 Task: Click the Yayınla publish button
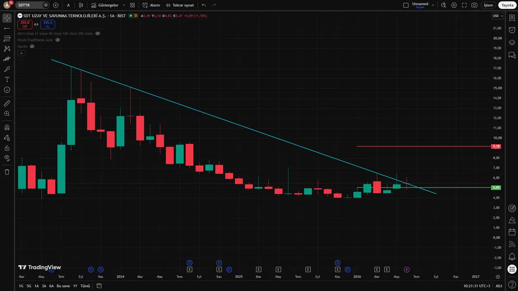point(507,5)
